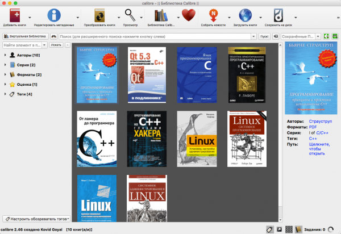341x234 pixels.
Task: Open the Add books dropdown arrow
Action: 30,16
